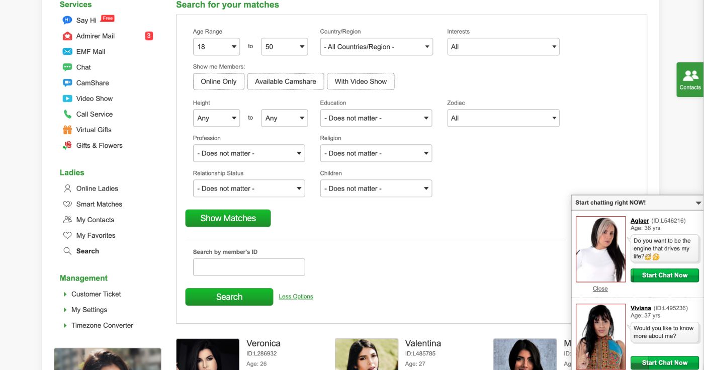Click the Online Ladies person icon

pyautogui.click(x=67, y=189)
